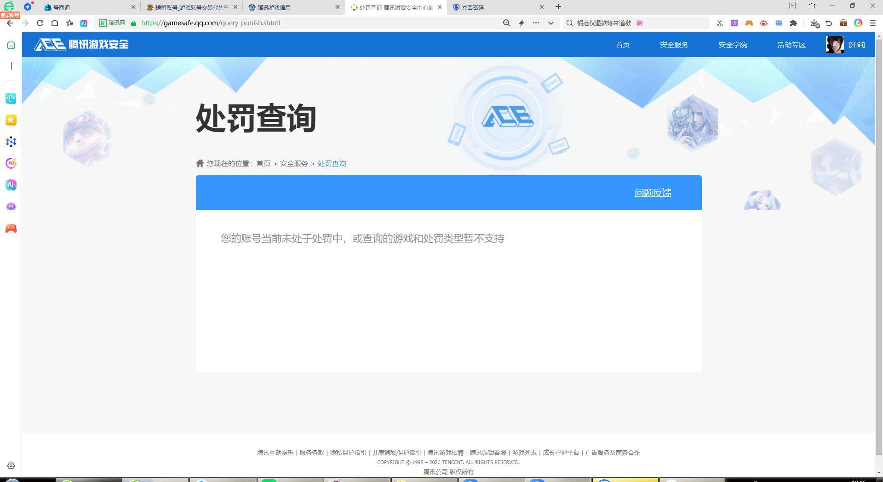Click 安全服务 in the breadcrumb
The height and width of the screenshot is (482, 883).
tap(294, 163)
